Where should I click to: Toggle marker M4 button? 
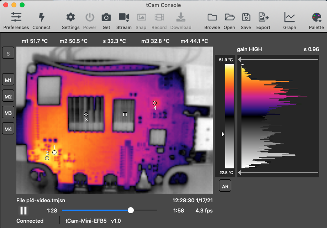[8, 129]
